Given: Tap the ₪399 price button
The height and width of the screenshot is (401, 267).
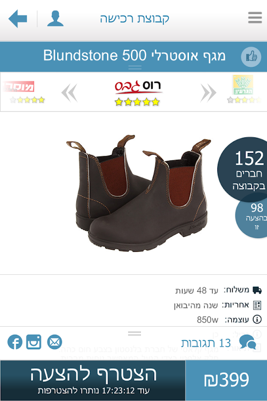Looking at the screenshot, I should (x=226, y=380).
